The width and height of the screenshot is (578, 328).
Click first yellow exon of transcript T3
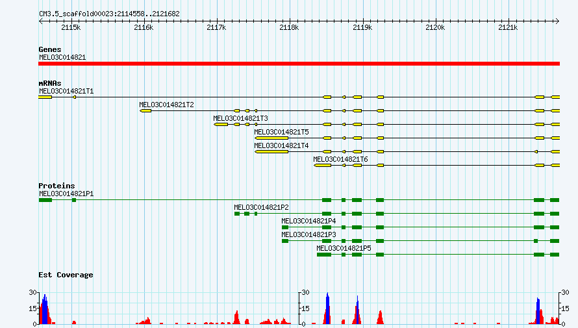tap(221, 125)
